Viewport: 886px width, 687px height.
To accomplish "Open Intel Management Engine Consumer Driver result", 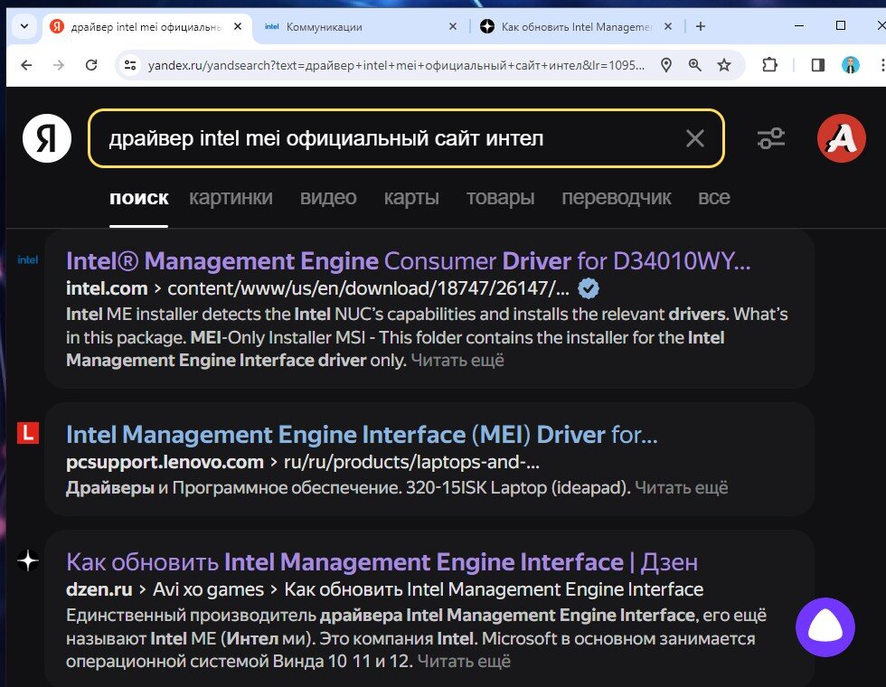I will (x=408, y=261).
